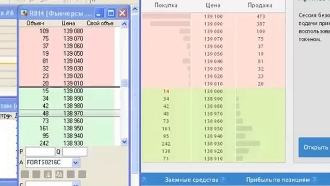
Task: Click sell volume 387 in web order book
Action: click(260, 24)
